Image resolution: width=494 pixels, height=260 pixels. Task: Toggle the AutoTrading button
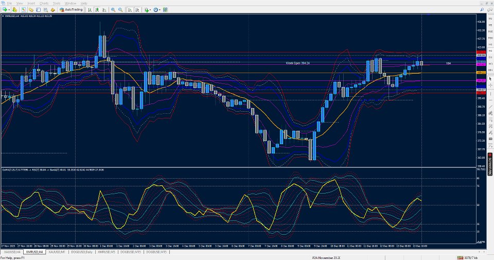pyautogui.click(x=71, y=10)
